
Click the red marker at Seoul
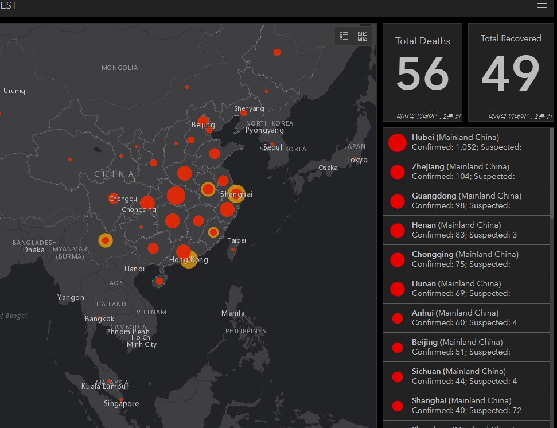click(272, 145)
